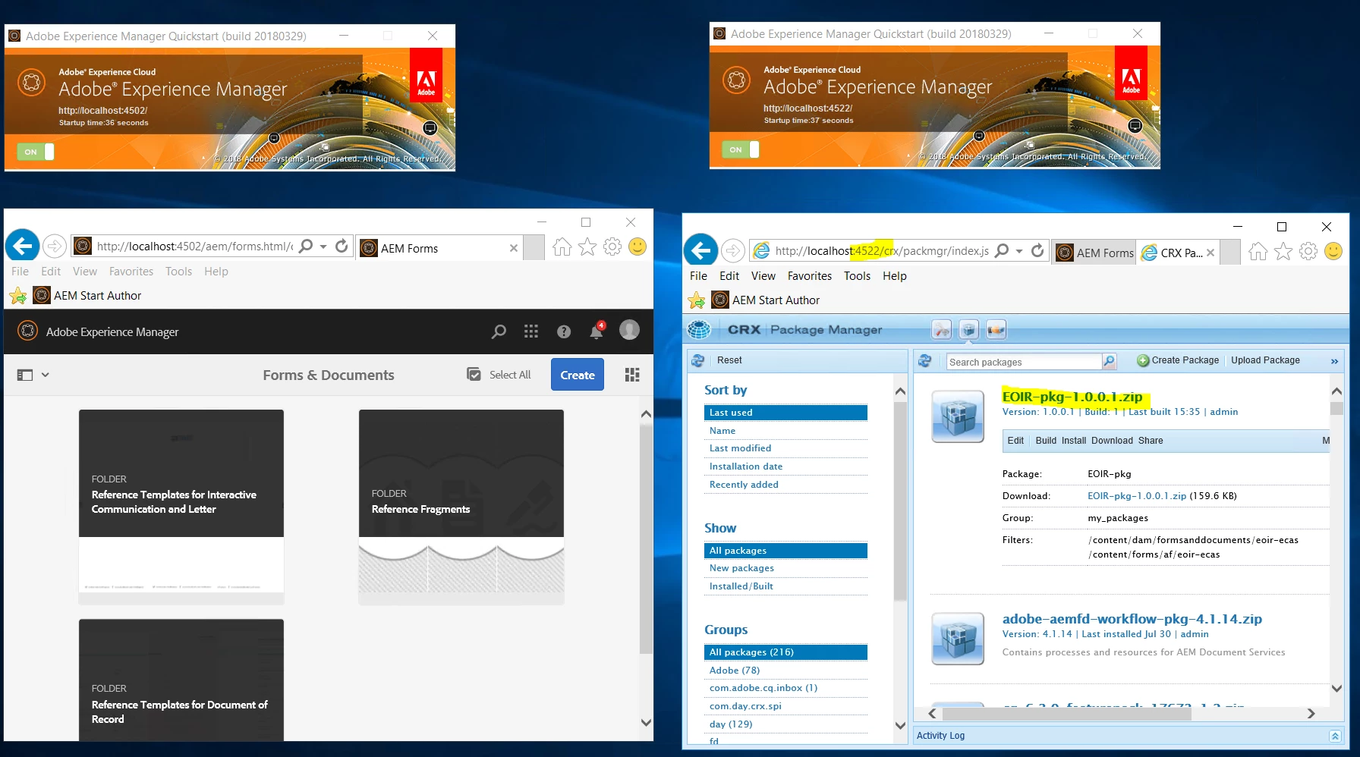This screenshot has width=1360, height=757.
Task: Sort packages by Installation date
Action: [x=785, y=466]
